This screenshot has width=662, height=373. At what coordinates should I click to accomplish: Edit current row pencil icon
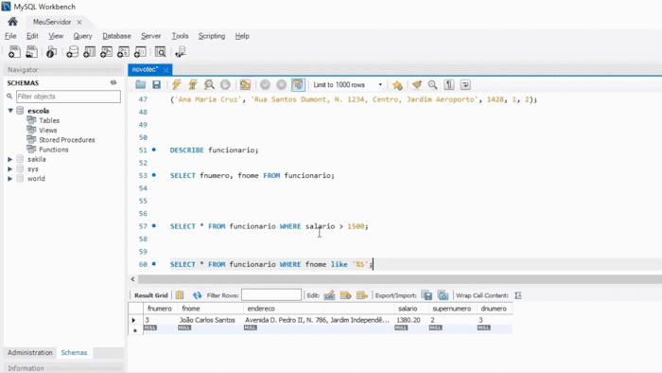tap(329, 295)
